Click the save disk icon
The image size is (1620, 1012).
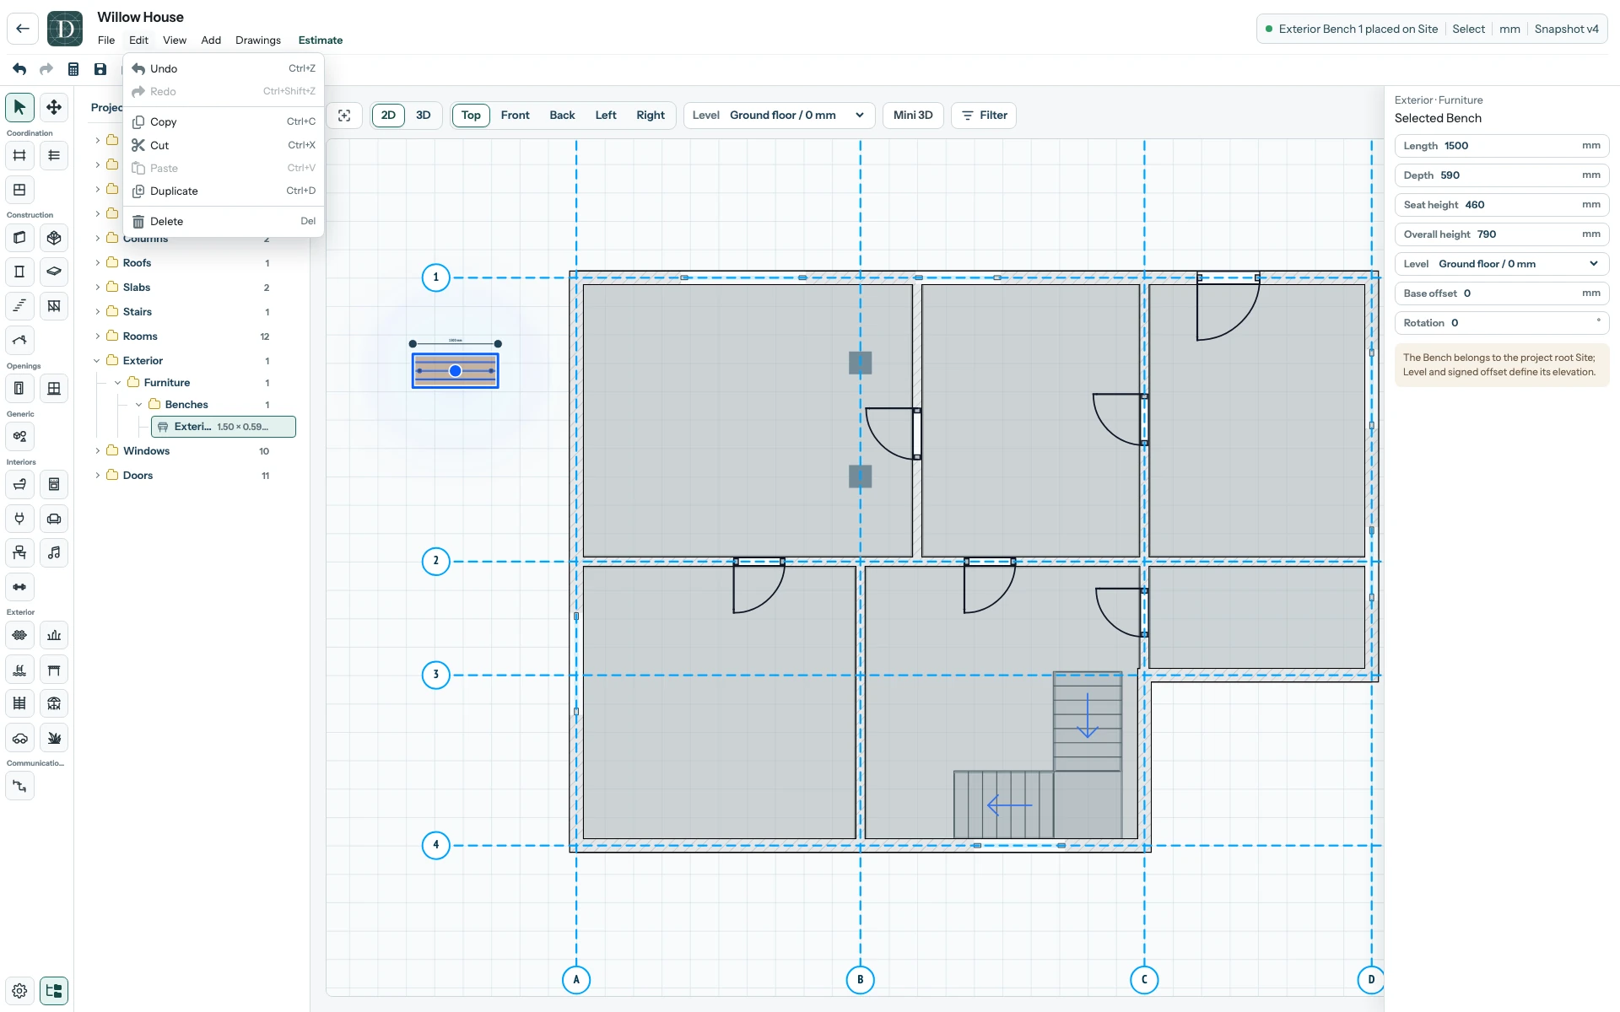click(100, 69)
